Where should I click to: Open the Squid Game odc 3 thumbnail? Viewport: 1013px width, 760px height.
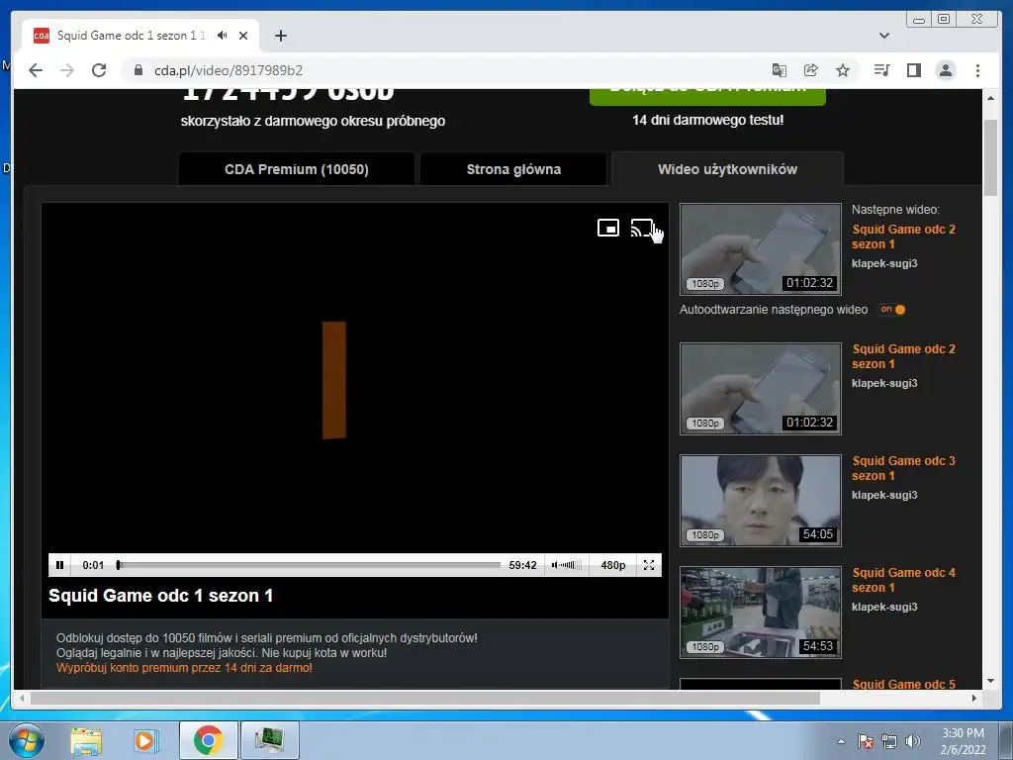pos(761,500)
